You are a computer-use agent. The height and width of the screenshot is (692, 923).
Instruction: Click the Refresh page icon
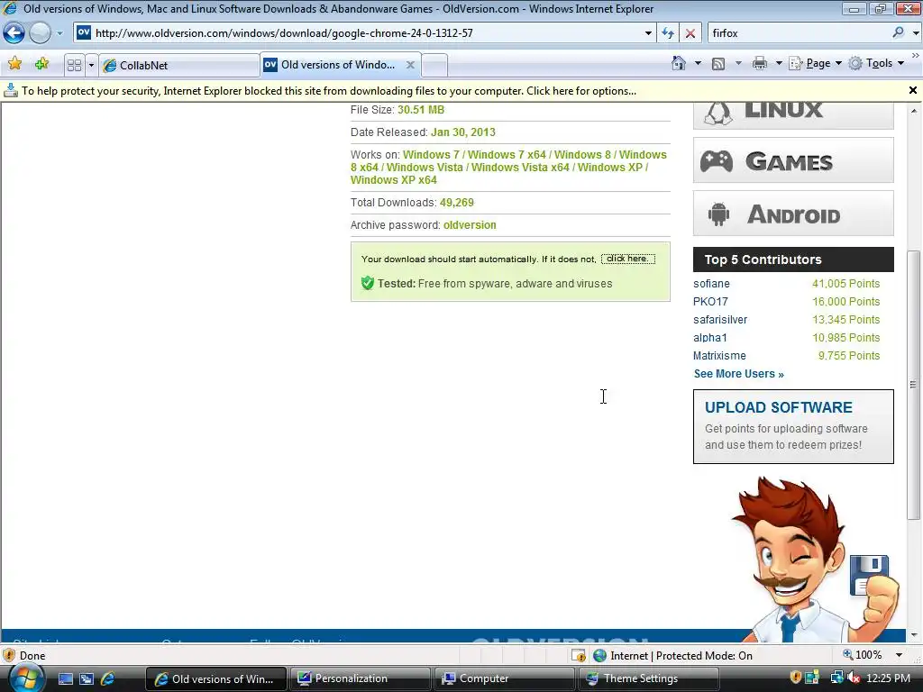(668, 33)
